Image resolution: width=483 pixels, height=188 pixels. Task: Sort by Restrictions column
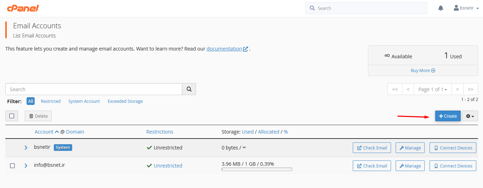160,132
